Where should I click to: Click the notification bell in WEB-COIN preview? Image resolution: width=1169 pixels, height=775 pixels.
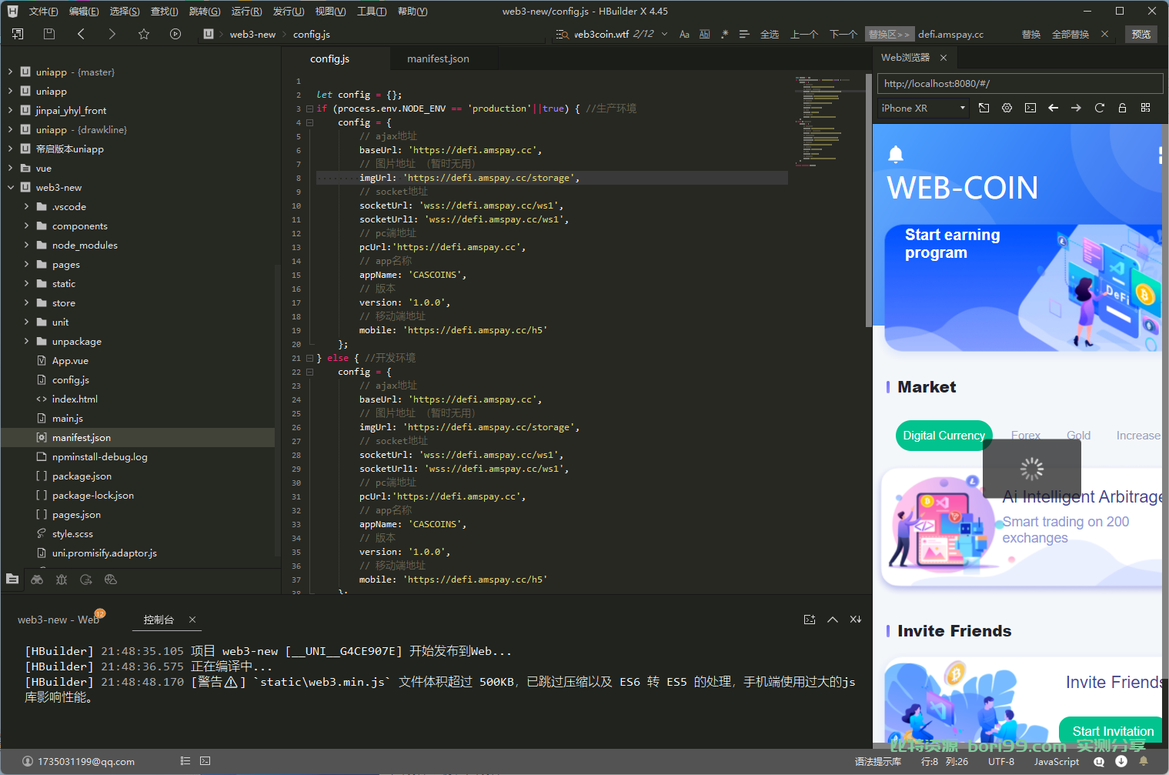tap(896, 154)
